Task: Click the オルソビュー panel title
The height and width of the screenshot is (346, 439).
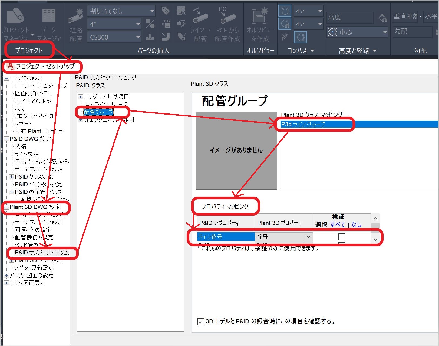Action: 260,51
